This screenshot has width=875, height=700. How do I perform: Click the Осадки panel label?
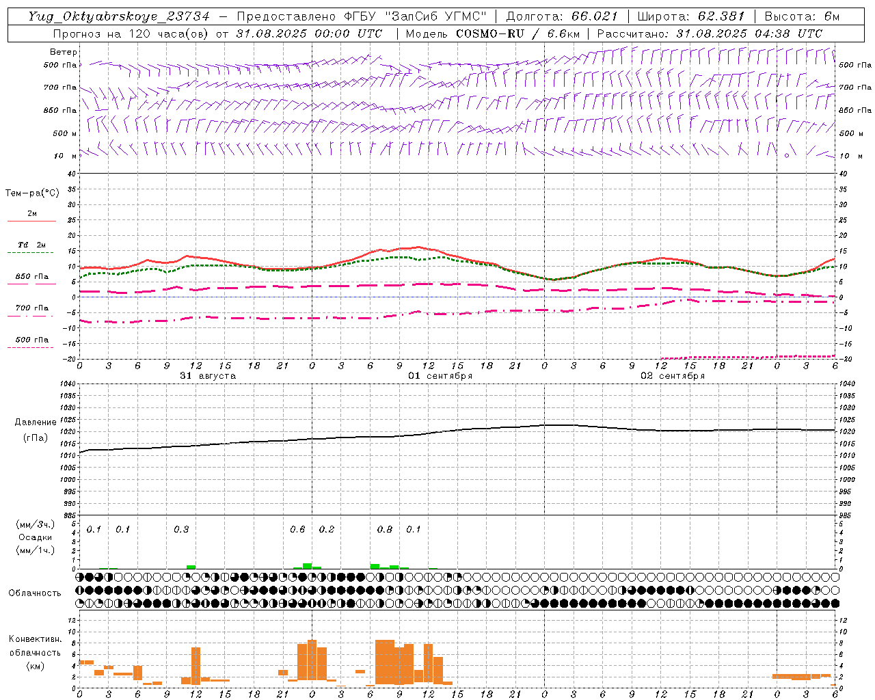(35, 537)
